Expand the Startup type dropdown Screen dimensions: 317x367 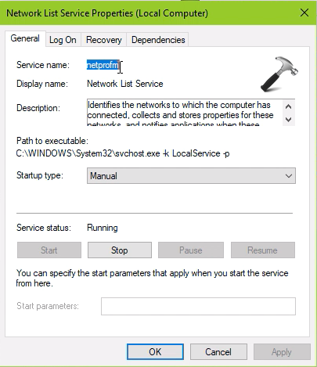[x=191, y=176]
